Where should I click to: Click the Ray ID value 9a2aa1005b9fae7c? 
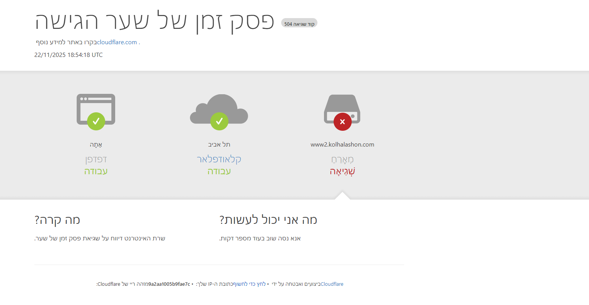pyautogui.click(x=169, y=284)
